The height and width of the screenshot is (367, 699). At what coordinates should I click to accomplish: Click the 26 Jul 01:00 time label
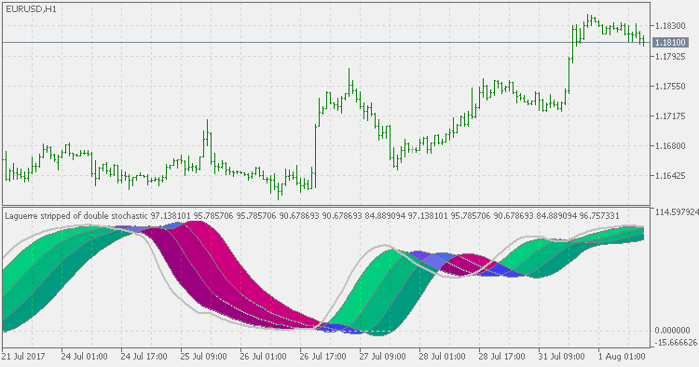pos(263,357)
